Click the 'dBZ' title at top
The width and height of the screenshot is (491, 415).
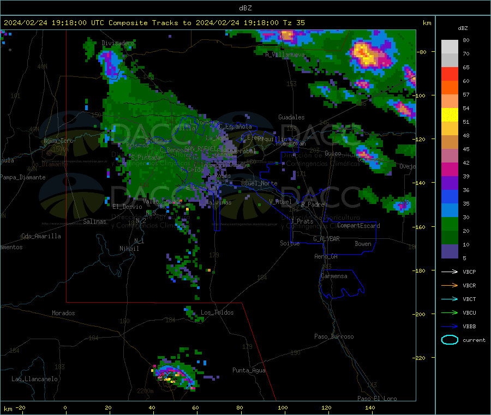pyautogui.click(x=245, y=8)
